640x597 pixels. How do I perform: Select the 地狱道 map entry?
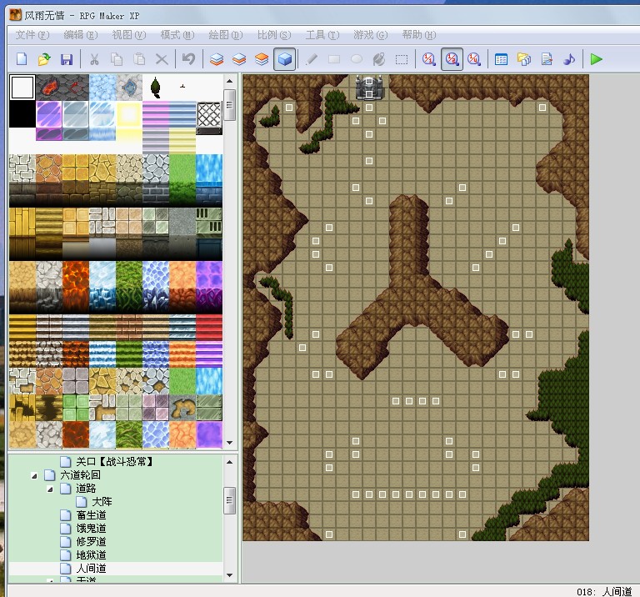pos(91,555)
